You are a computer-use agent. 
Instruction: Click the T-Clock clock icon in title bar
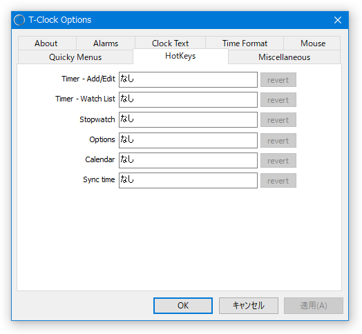coord(19,20)
